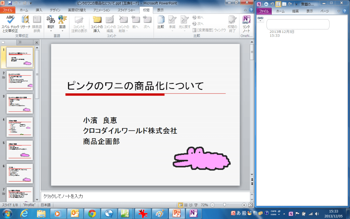Open Internet Explorer from taskbar
350x219 pixels.
tap(24, 214)
